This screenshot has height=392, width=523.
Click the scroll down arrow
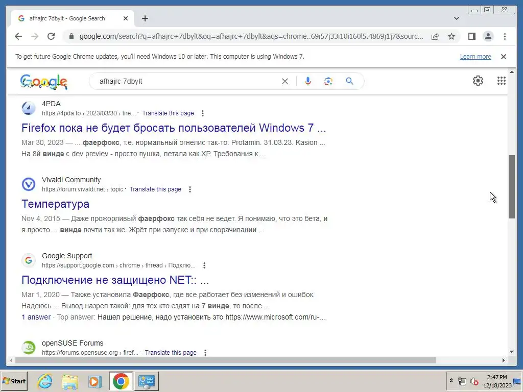click(x=512, y=352)
